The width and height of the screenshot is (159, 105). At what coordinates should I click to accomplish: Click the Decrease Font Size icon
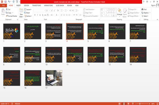[54, 11]
